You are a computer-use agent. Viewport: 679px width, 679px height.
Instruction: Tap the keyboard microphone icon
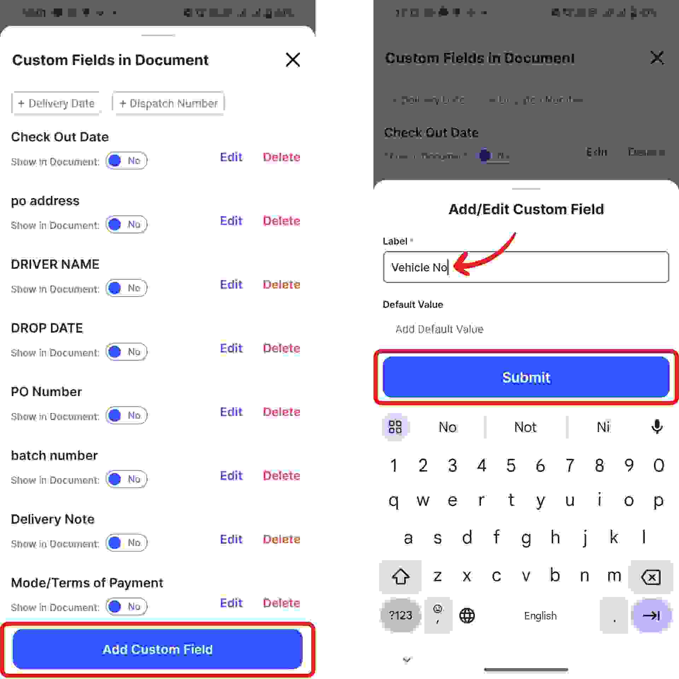[x=657, y=427]
